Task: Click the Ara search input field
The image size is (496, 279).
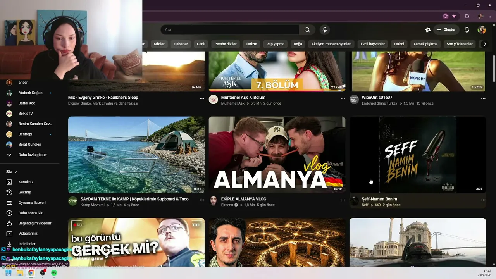Action: 229,30
